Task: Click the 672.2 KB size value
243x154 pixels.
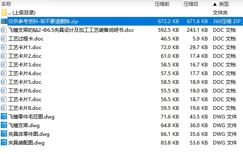Action: point(168,21)
